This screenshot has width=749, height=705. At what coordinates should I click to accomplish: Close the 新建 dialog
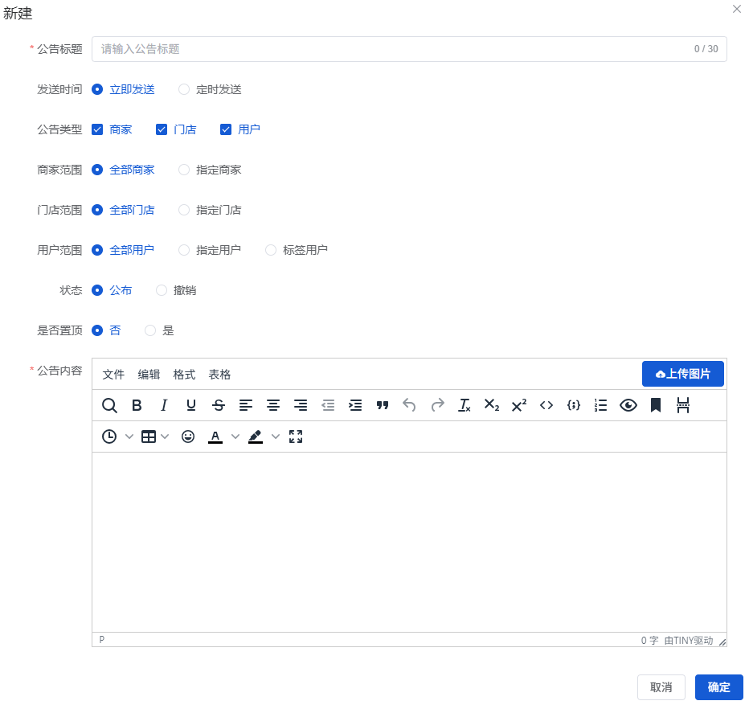pos(737,9)
